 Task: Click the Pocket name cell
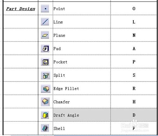[x=82, y=62]
